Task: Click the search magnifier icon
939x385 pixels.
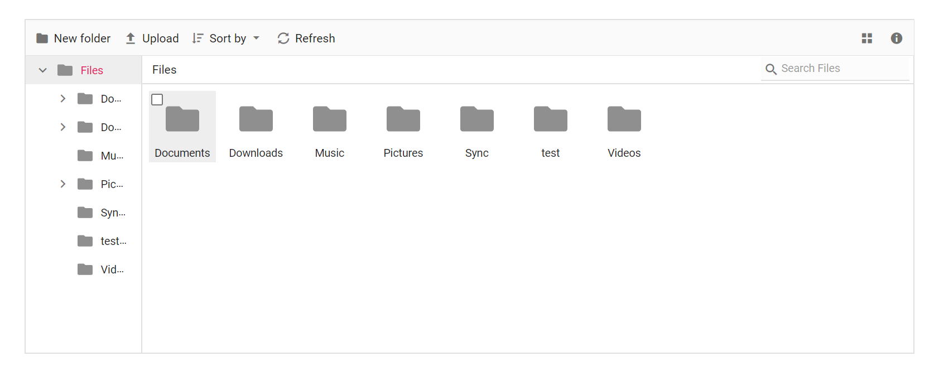Action: [771, 69]
